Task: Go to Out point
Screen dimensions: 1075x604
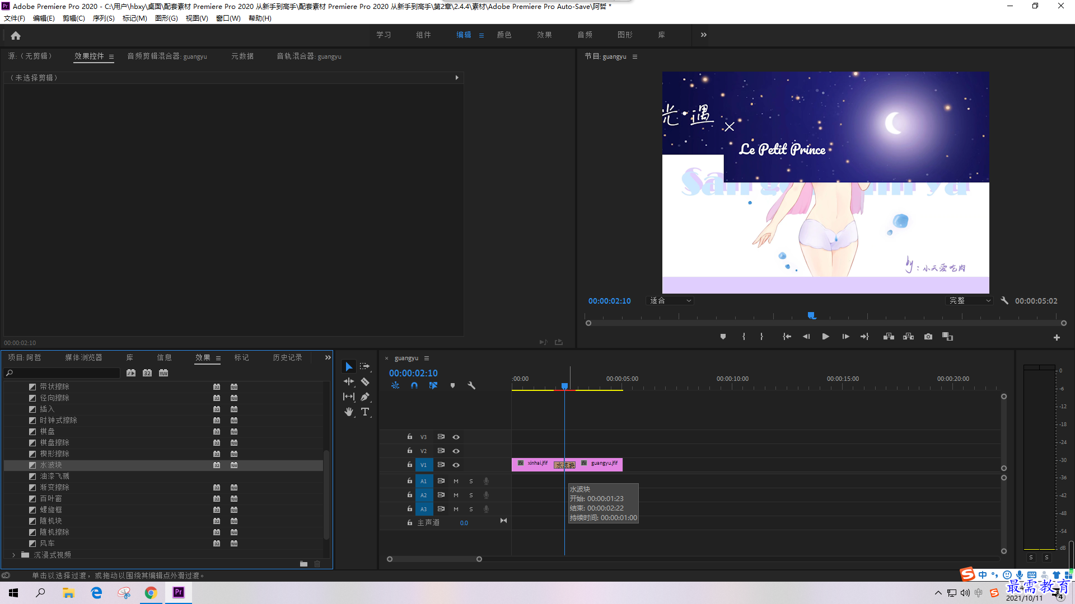Action: pyautogui.click(x=864, y=337)
